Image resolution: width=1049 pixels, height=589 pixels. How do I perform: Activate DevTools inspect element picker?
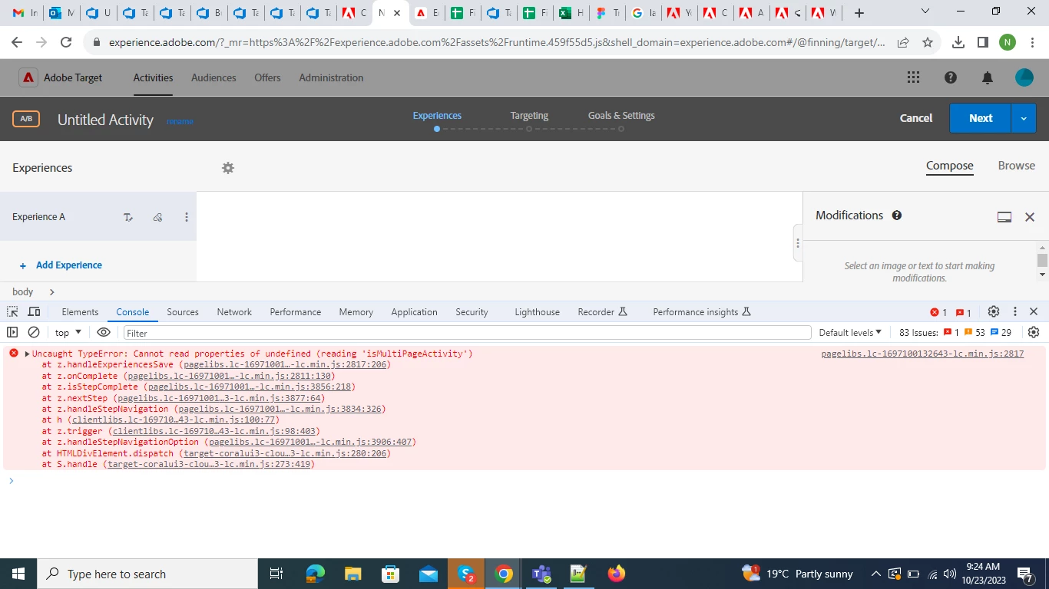pos(12,311)
